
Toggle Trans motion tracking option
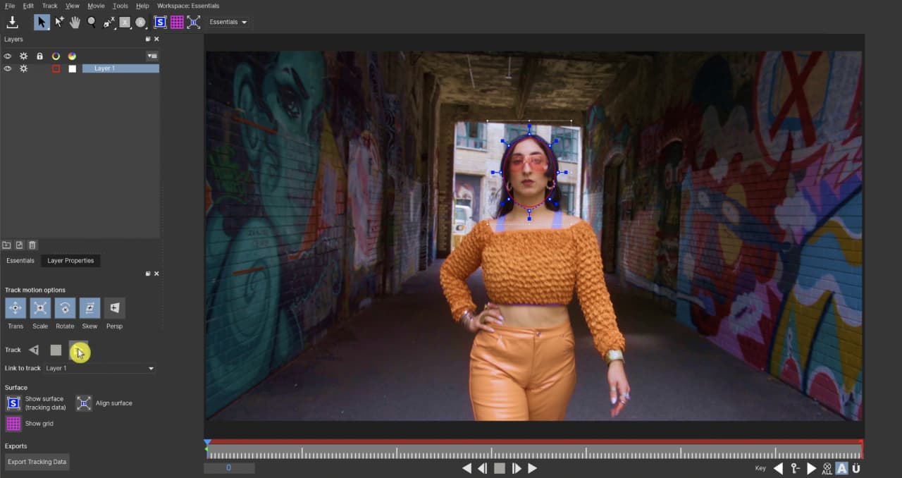[16, 308]
